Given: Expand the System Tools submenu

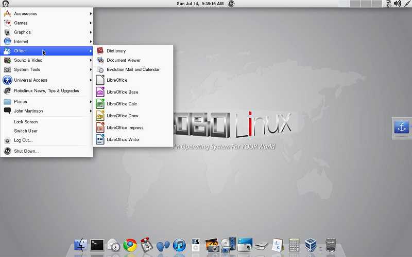Looking at the screenshot, I should (x=47, y=69).
